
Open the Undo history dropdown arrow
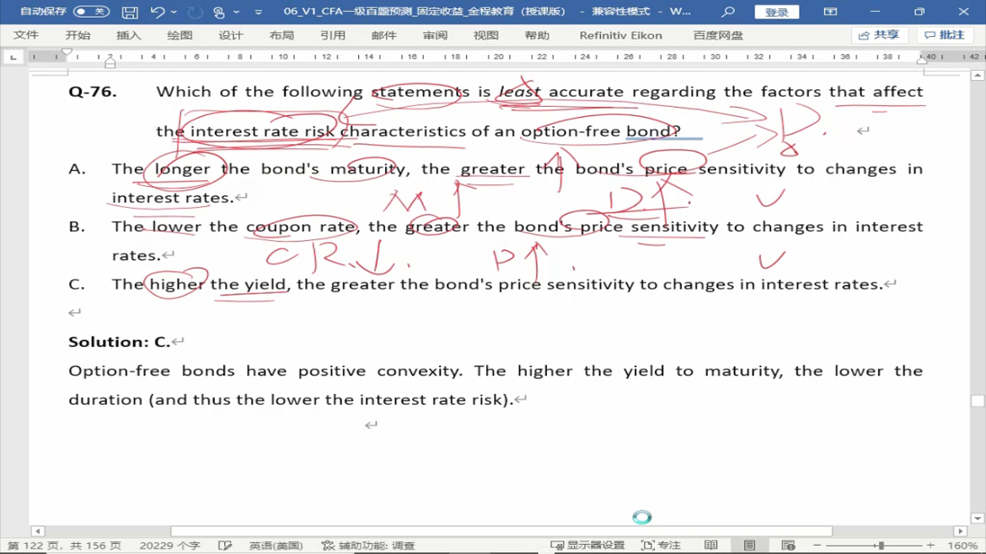[174, 12]
